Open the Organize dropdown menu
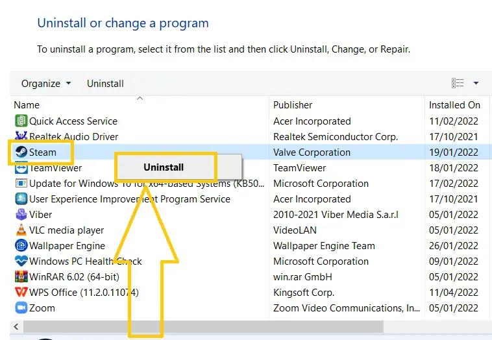The height and width of the screenshot is (340, 492). (46, 84)
